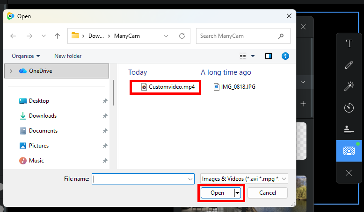Click the Cancel button
The image size is (364, 212).
[x=268, y=193]
